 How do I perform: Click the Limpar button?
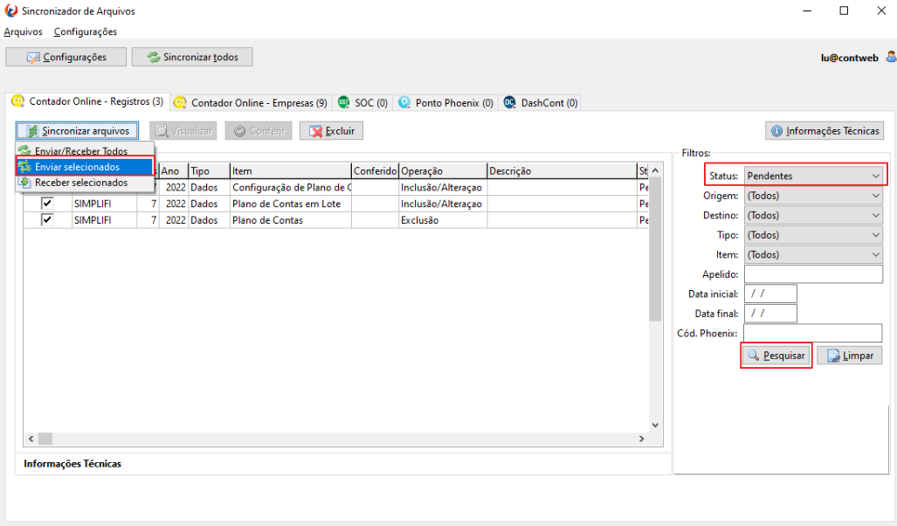coord(850,356)
